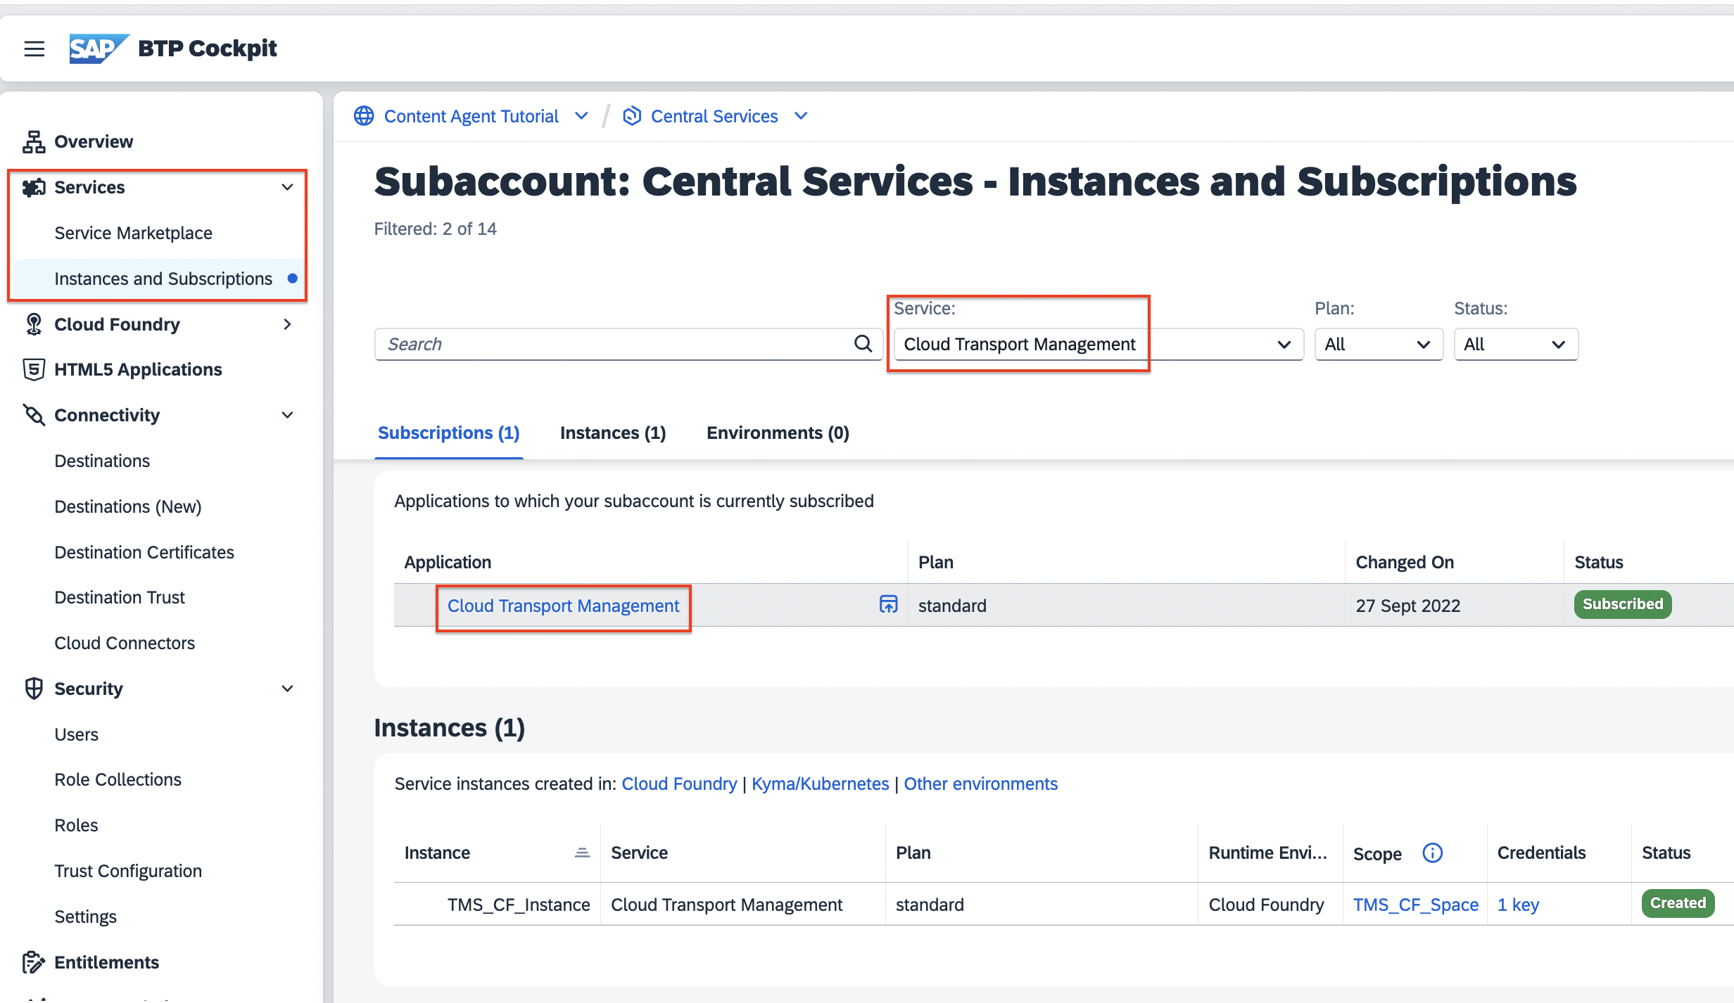This screenshot has width=1734, height=1003.
Task: Open the Cloud Transport Management link
Action: pos(563,606)
